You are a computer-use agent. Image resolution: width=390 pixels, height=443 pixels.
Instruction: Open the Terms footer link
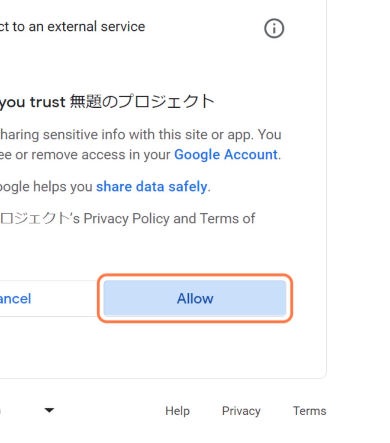[x=309, y=411]
